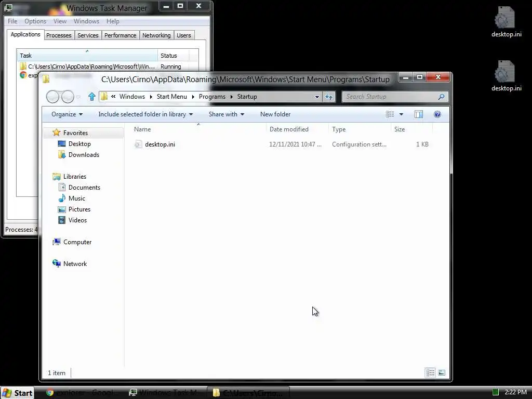Switch to the Services tab in Task Manager

pos(88,35)
